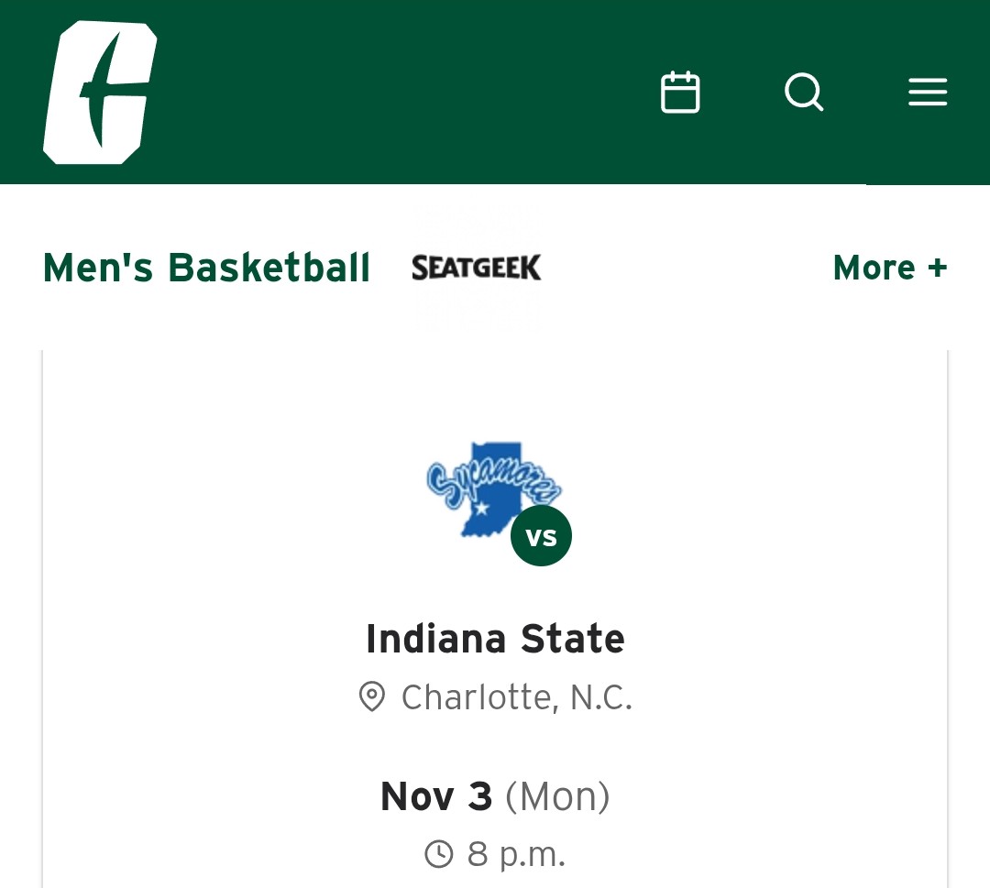Expand the More + menu
Viewport: 990px width, 888px height.
(889, 268)
